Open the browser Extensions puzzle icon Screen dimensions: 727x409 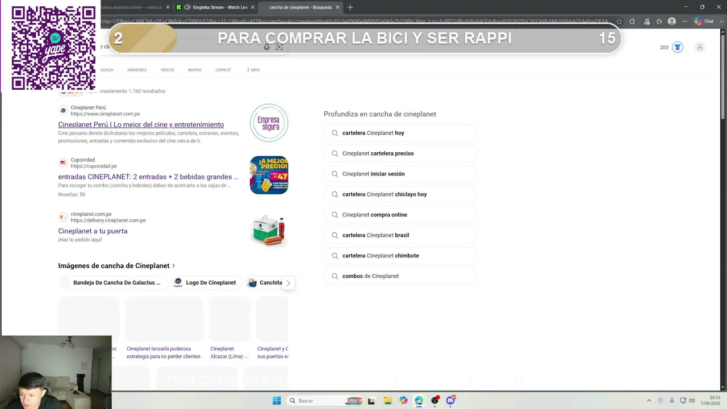[632, 22]
